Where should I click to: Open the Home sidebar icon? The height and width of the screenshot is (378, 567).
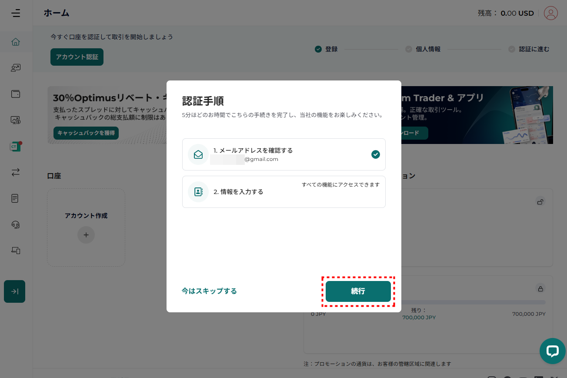tap(16, 42)
